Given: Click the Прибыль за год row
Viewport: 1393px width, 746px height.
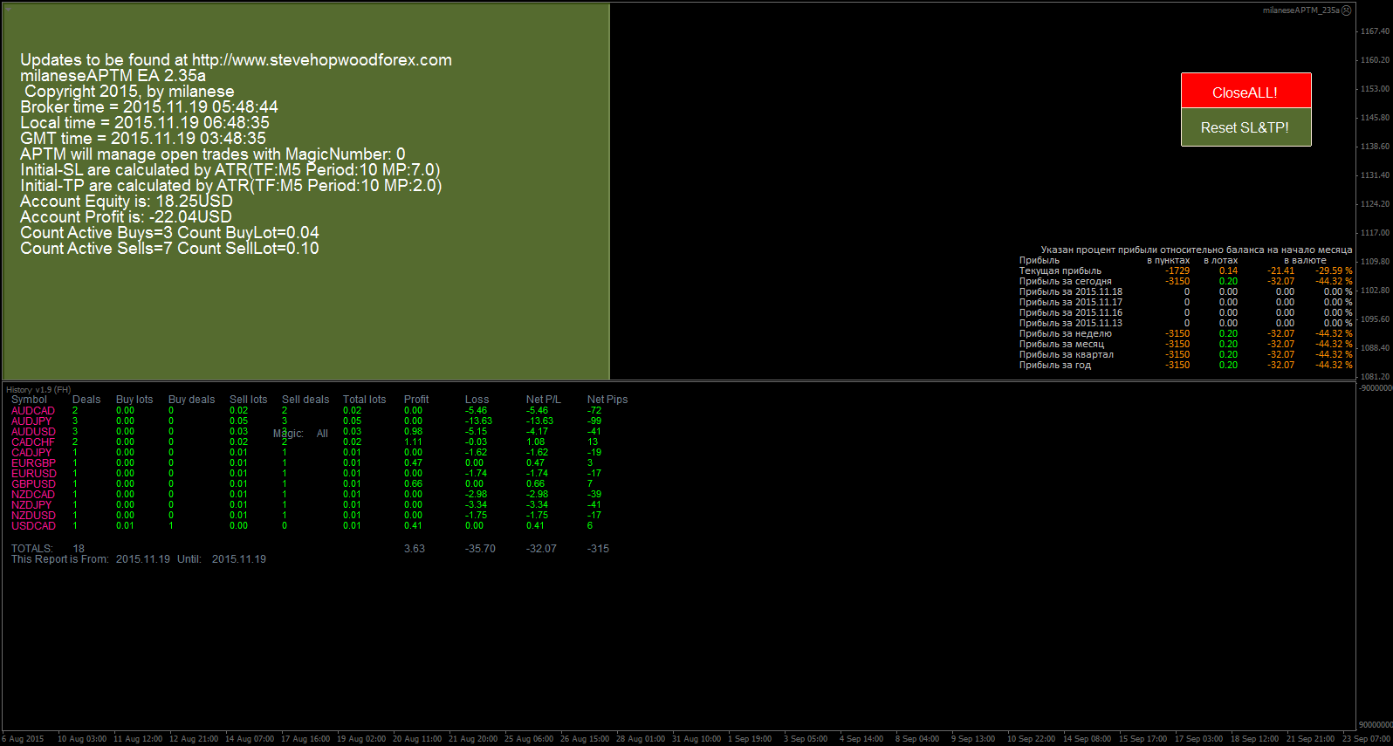Looking at the screenshot, I should tap(1185, 366).
